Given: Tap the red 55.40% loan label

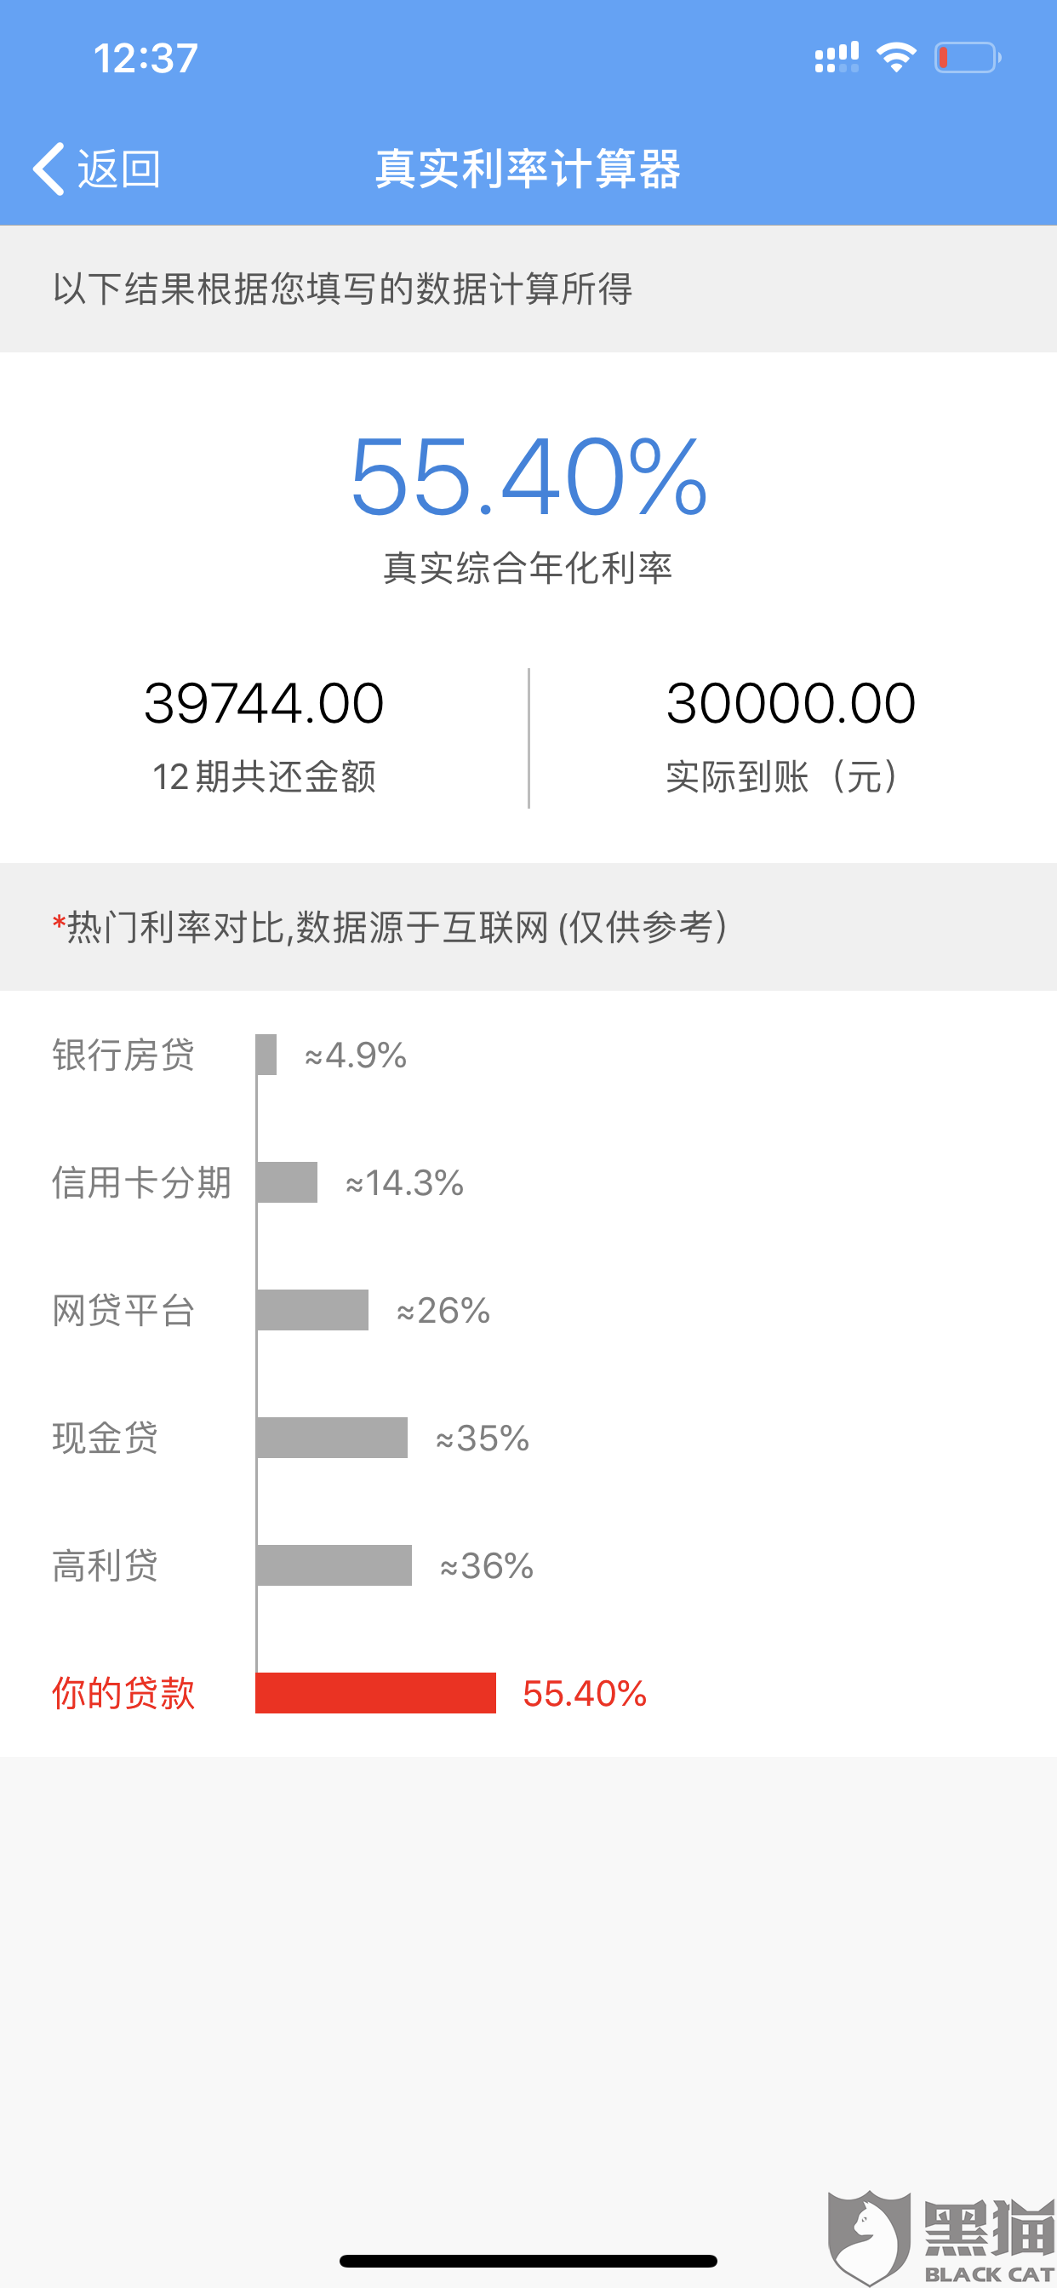Looking at the screenshot, I should (585, 1694).
